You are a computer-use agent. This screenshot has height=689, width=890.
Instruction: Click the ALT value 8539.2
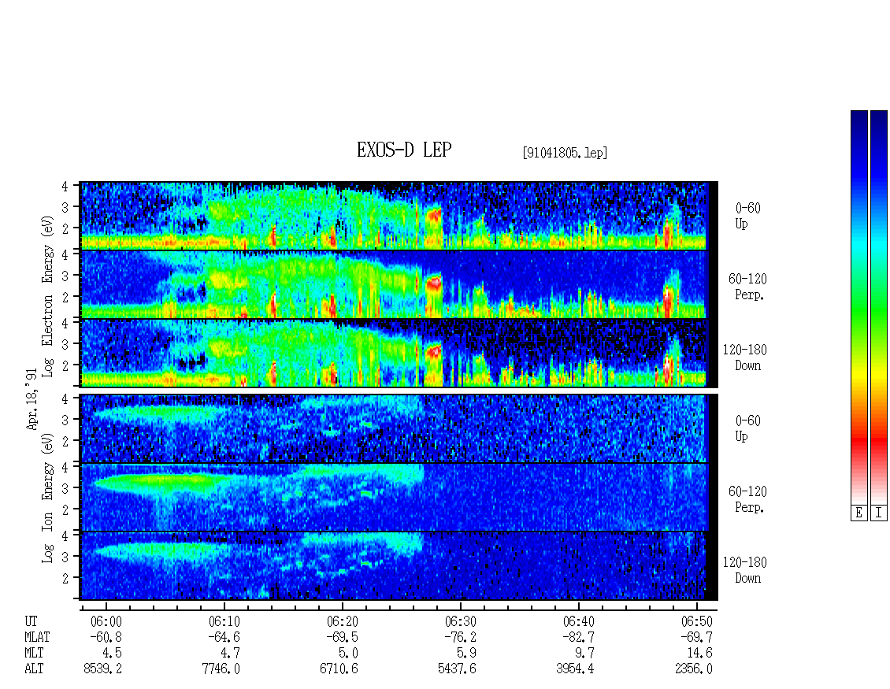102,669
